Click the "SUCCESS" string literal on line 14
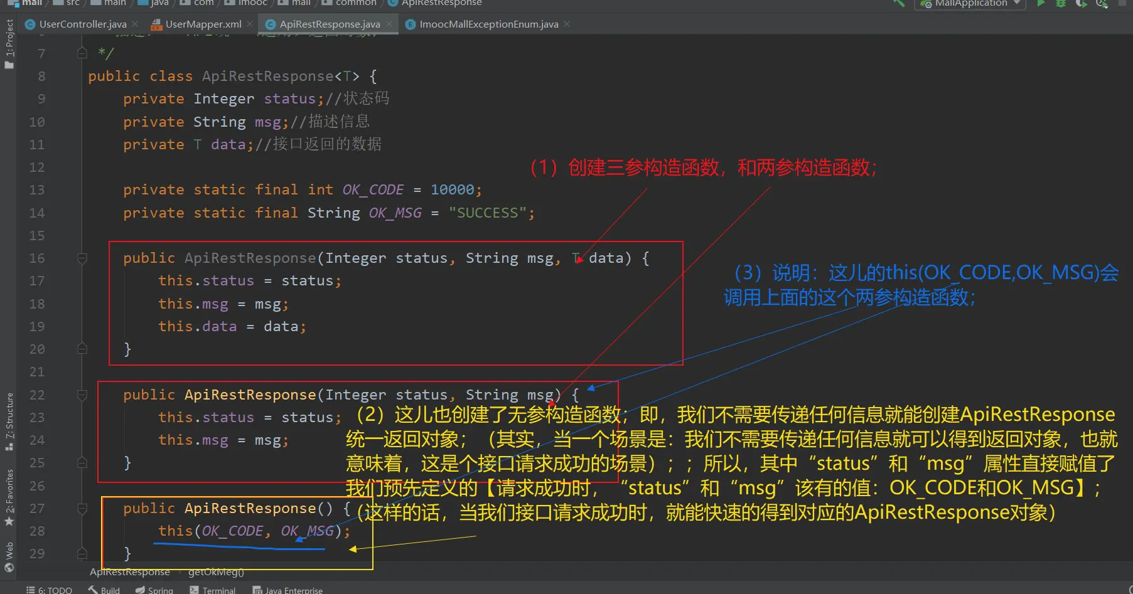 click(487, 213)
